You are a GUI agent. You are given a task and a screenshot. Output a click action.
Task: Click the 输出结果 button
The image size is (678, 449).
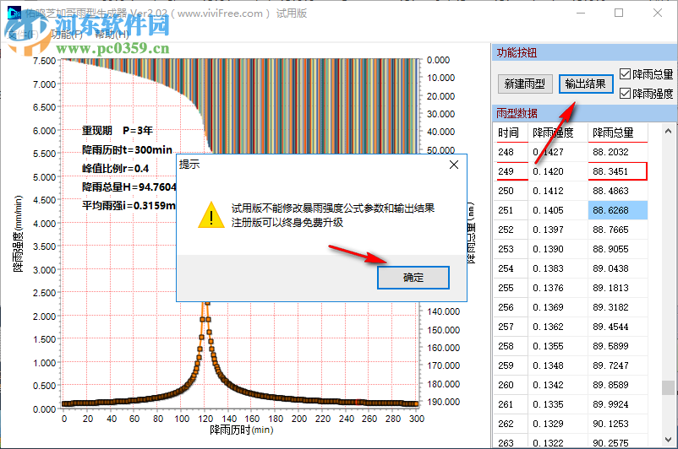click(586, 84)
